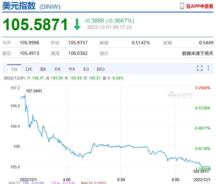Click the 美元指数 title
This screenshot has height=184, width=216.
pyautogui.click(x=19, y=6)
